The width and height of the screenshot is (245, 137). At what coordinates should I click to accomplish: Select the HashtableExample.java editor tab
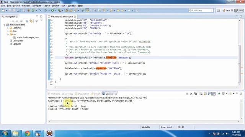[62, 16]
